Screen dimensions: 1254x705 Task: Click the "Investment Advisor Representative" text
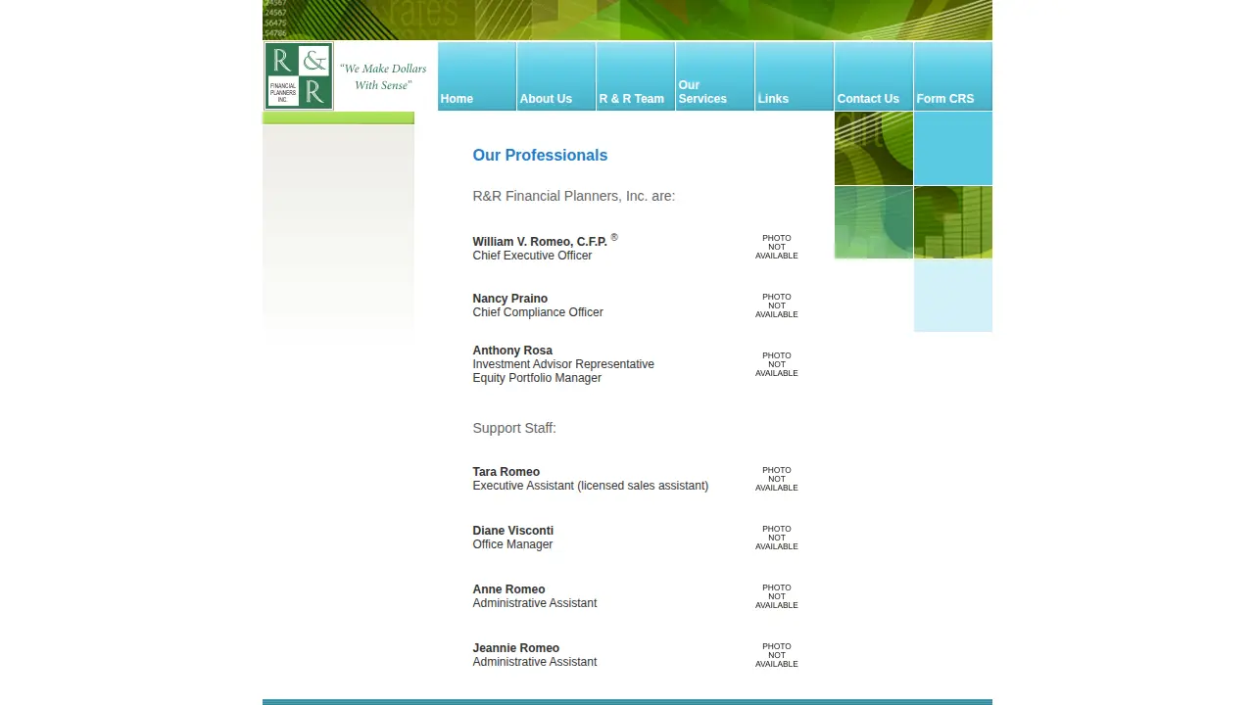pos(563,364)
